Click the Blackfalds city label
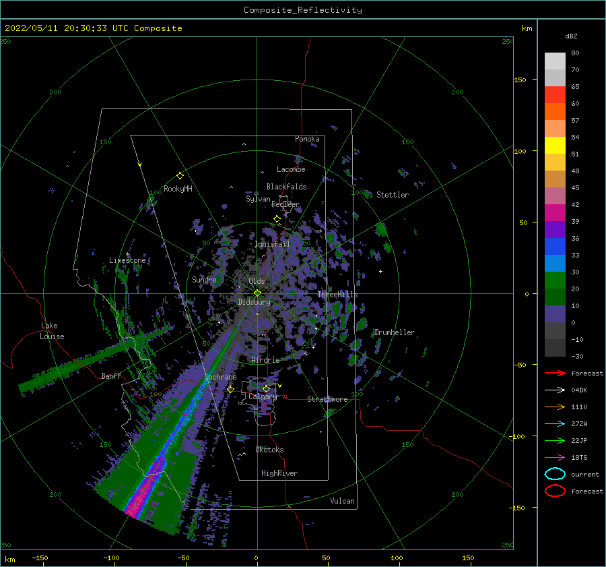The width and height of the screenshot is (606, 567). coord(286,187)
